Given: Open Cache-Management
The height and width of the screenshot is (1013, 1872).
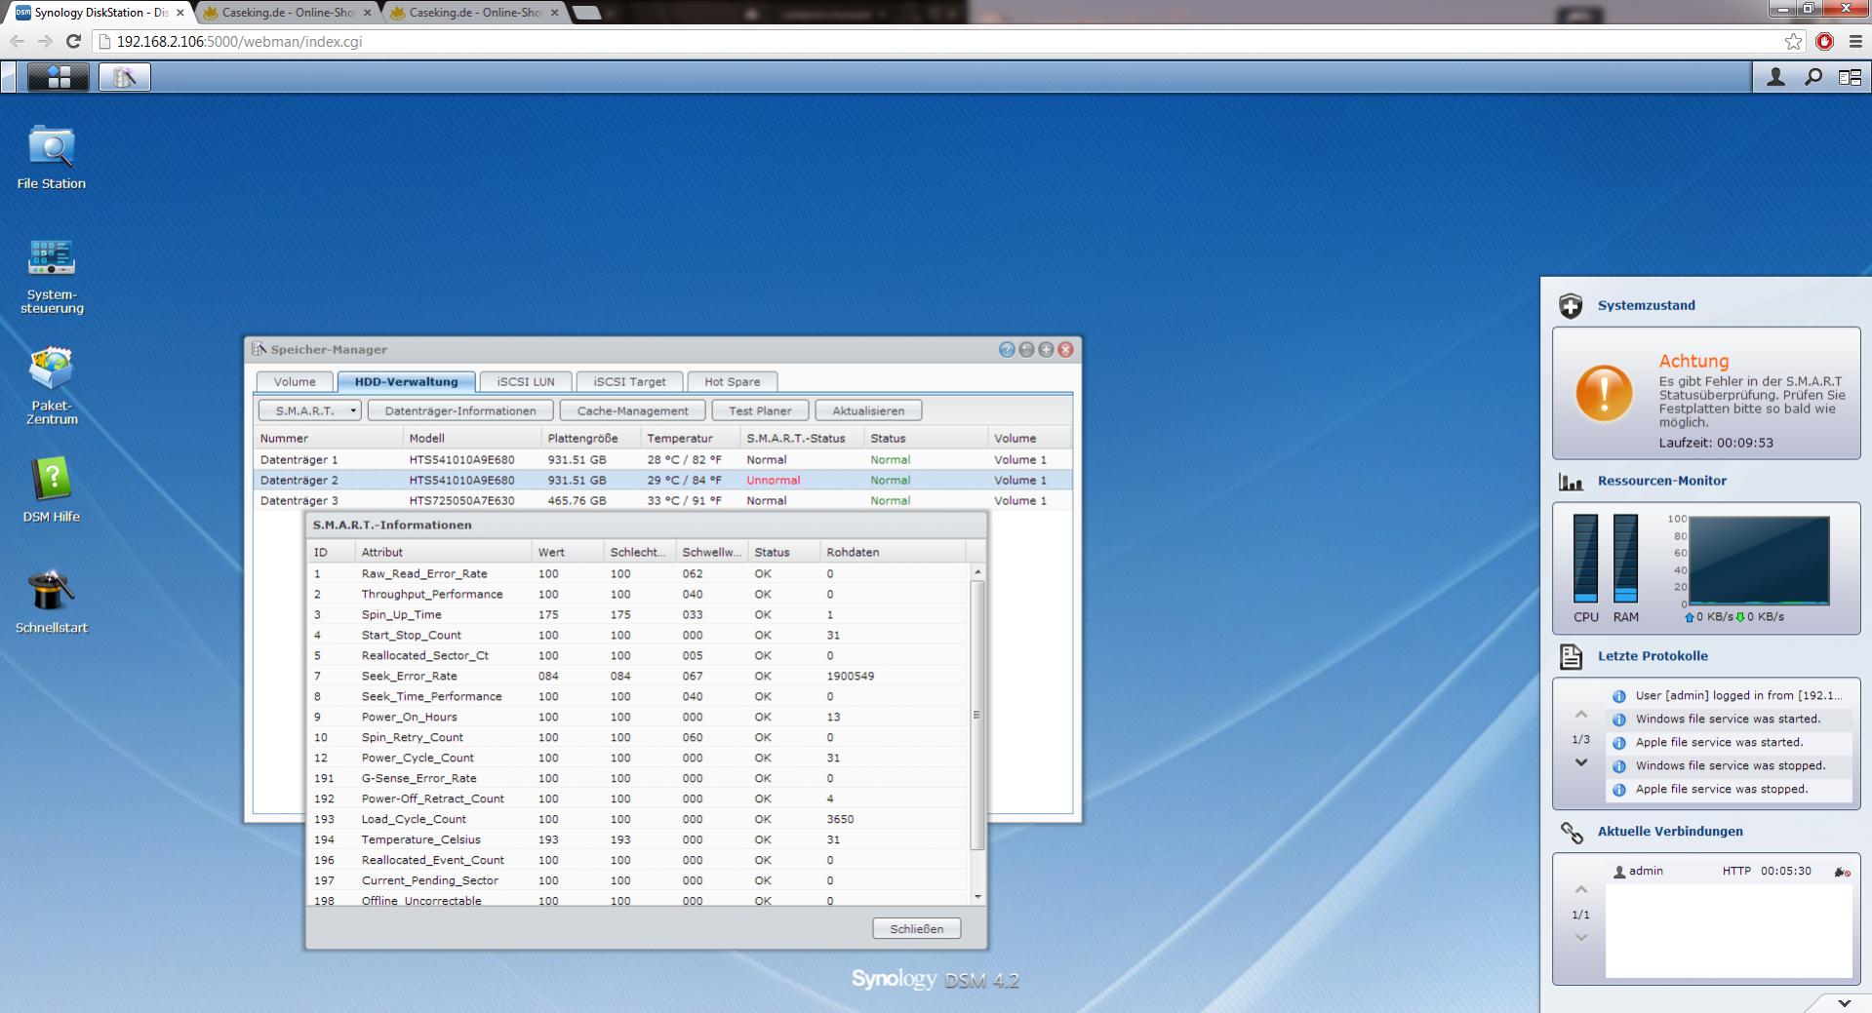Looking at the screenshot, I should (632, 410).
